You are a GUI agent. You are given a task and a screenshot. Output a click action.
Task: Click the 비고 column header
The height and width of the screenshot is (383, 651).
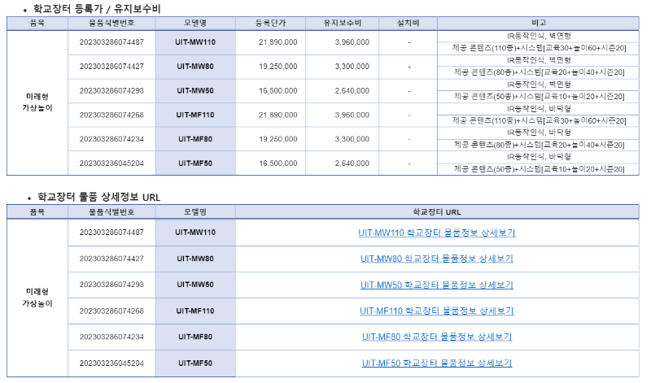click(x=538, y=24)
